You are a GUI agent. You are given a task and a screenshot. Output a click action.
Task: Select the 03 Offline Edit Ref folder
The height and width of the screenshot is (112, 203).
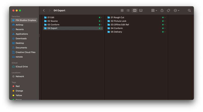click(136, 25)
